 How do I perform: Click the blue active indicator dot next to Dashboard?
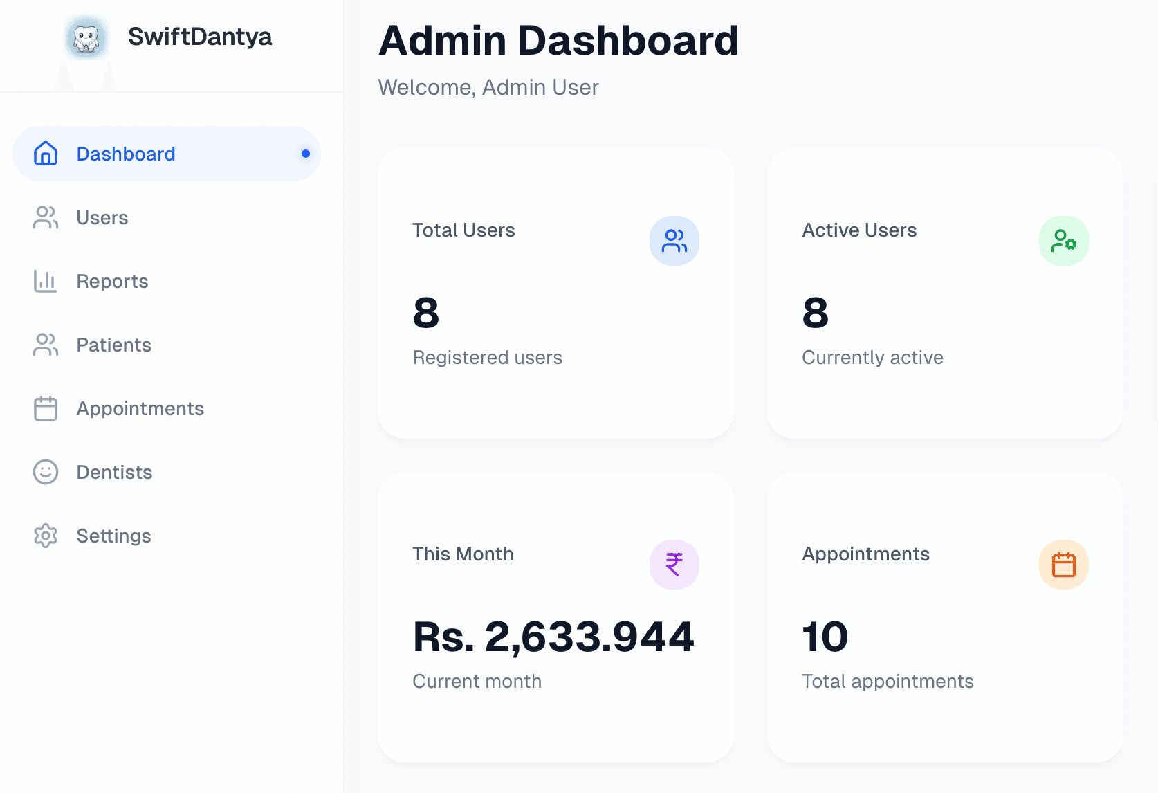tap(305, 154)
